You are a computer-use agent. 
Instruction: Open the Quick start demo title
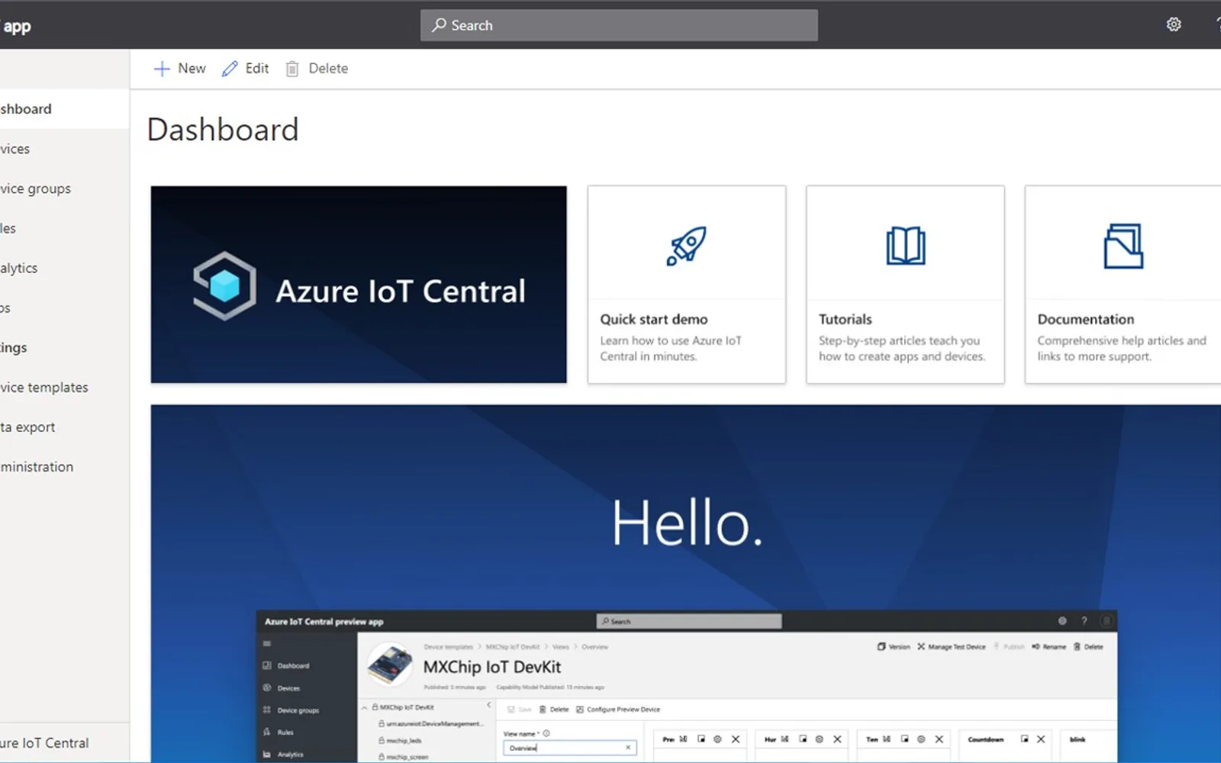pyautogui.click(x=654, y=319)
